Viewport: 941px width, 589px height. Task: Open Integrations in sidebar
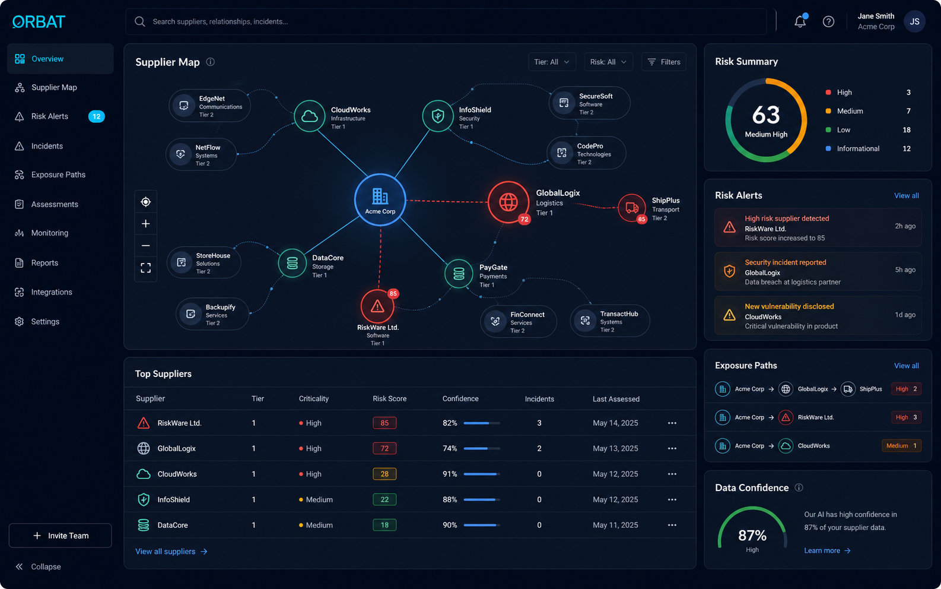coord(61,292)
